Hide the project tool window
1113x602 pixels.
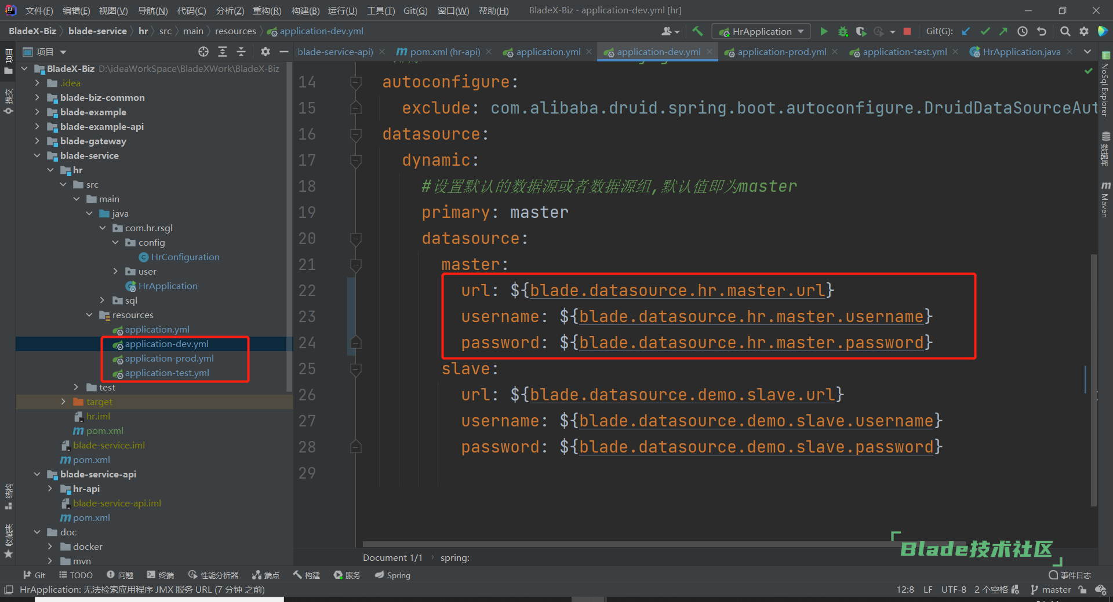coord(284,52)
